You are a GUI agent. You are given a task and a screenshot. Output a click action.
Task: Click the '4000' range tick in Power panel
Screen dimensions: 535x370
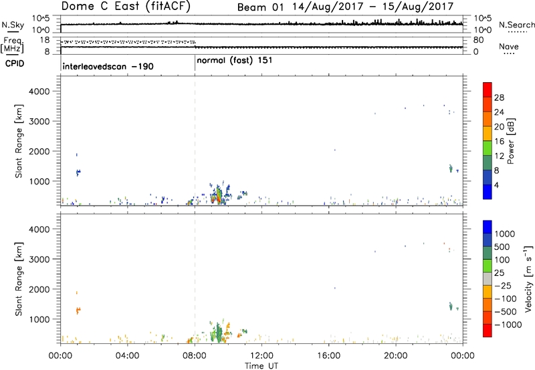[39, 91]
